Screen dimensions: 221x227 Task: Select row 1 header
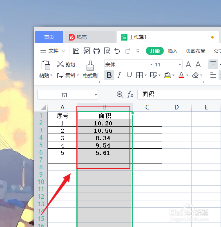click(41, 116)
